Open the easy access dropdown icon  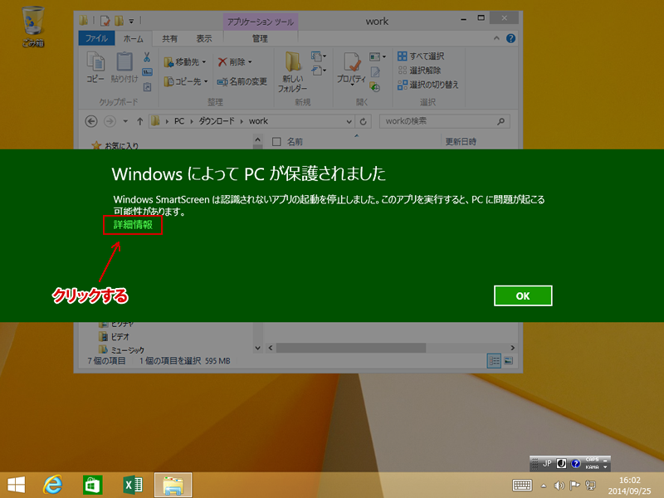click(x=319, y=71)
